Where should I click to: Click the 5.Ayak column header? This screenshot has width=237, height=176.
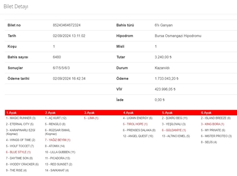167,113
